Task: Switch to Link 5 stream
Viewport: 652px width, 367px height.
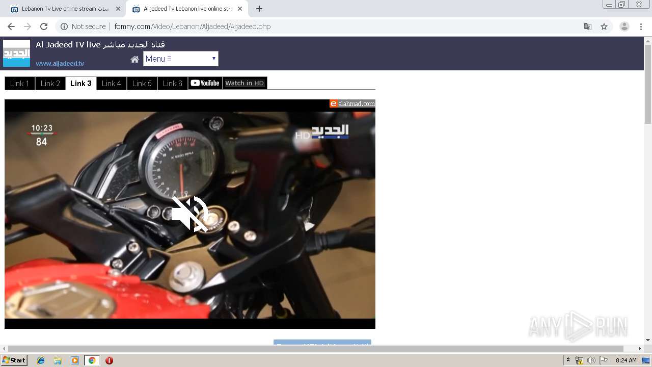Action: [x=142, y=84]
